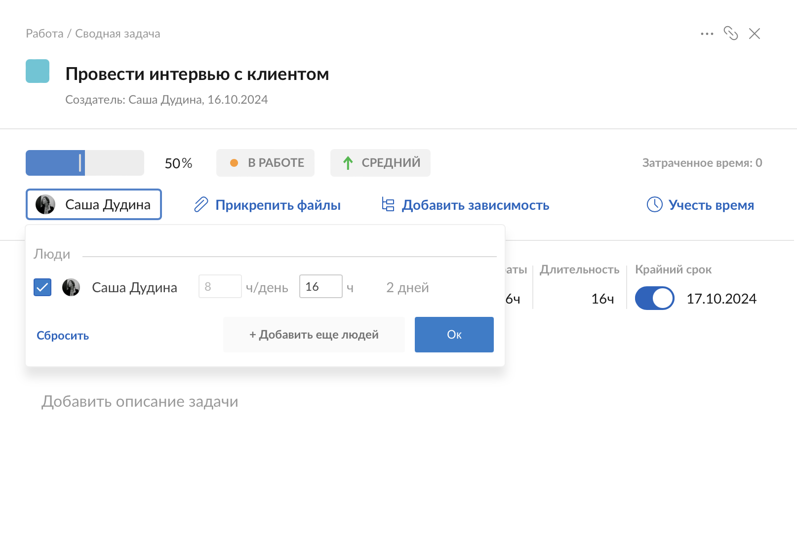
Task: Click the 16 hours input field
Action: coord(320,286)
